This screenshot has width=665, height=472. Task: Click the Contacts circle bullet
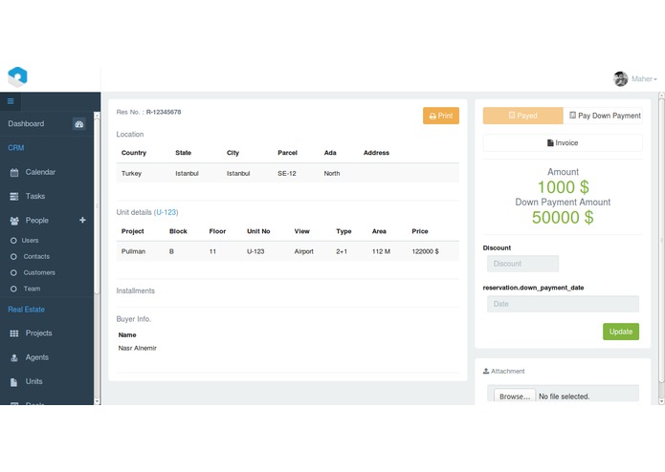(x=13, y=256)
